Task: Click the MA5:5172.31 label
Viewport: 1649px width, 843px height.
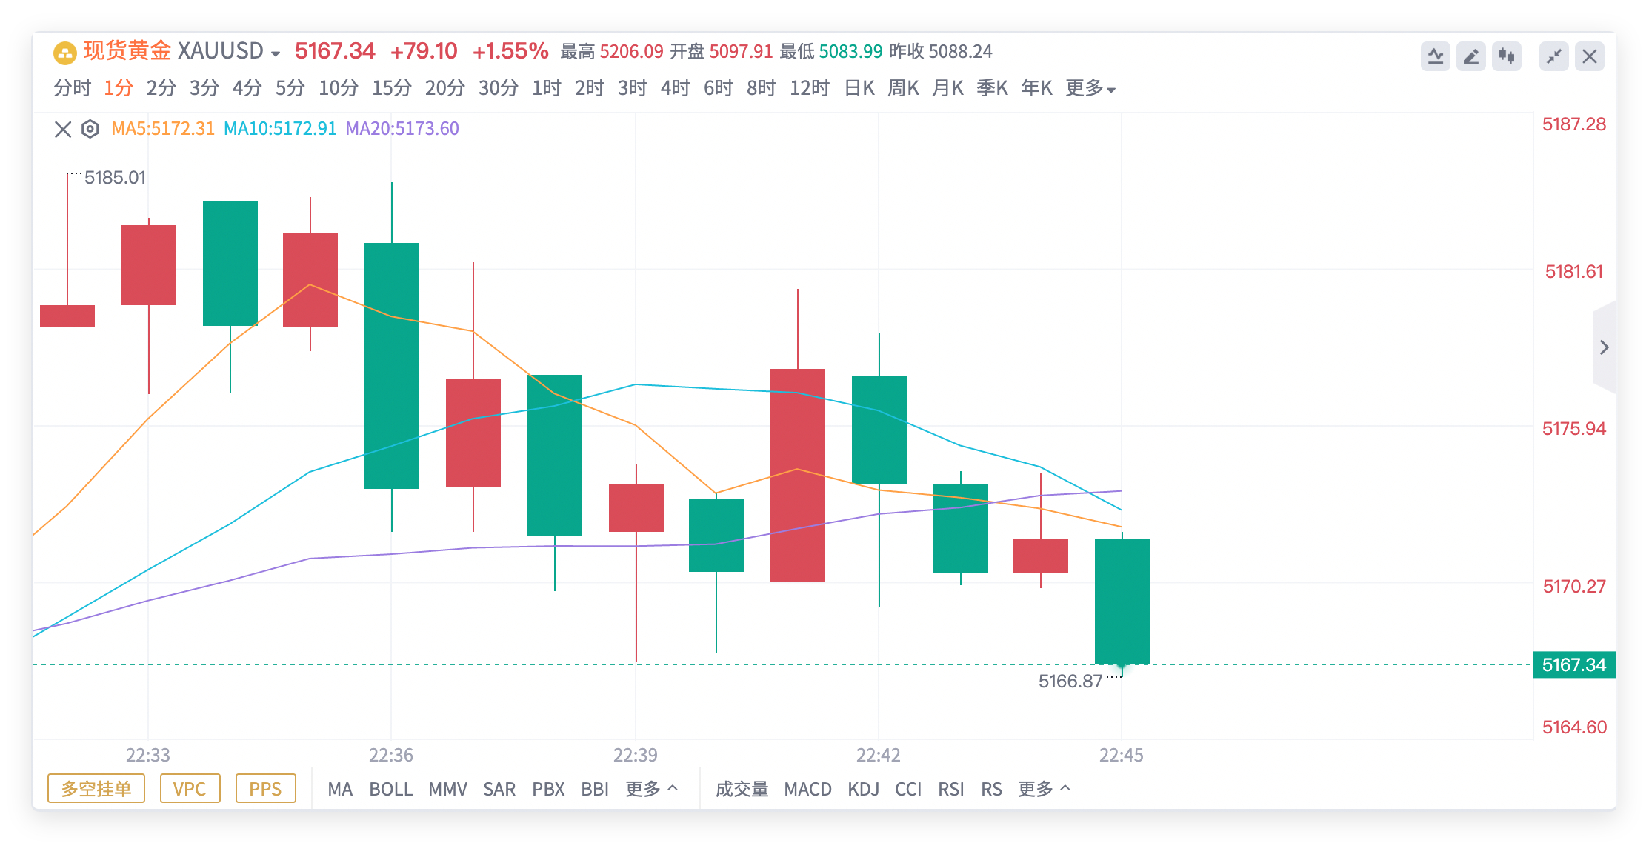Action: tap(163, 128)
